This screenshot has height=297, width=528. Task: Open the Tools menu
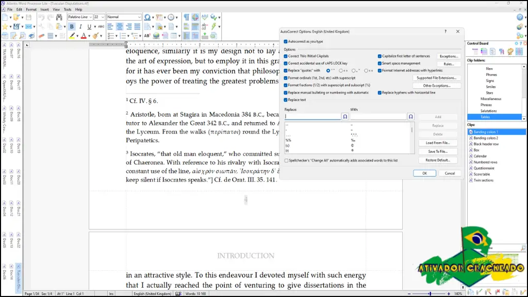click(x=68, y=9)
